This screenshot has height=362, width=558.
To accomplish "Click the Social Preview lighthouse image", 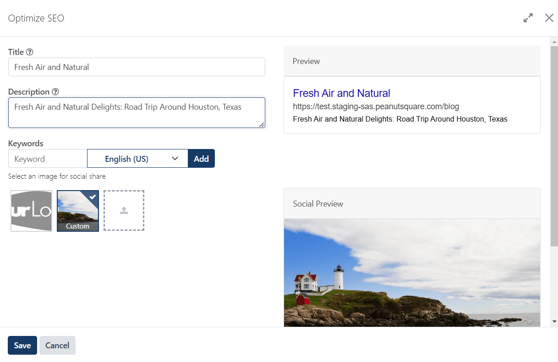I will click(x=412, y=273).
